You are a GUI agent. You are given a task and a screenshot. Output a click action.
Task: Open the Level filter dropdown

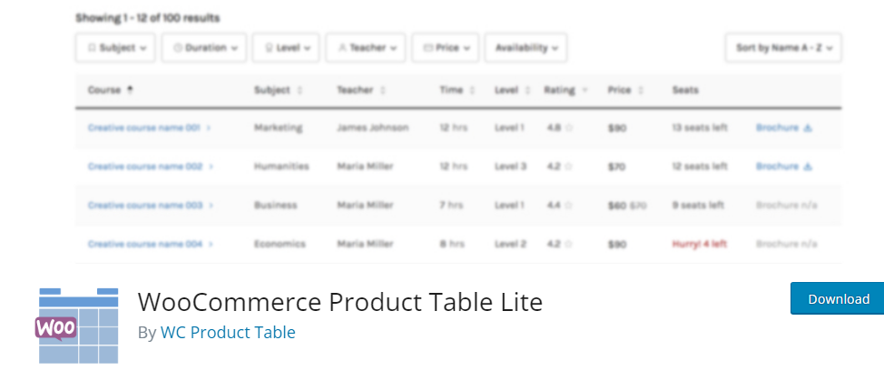tap(286, 48)
